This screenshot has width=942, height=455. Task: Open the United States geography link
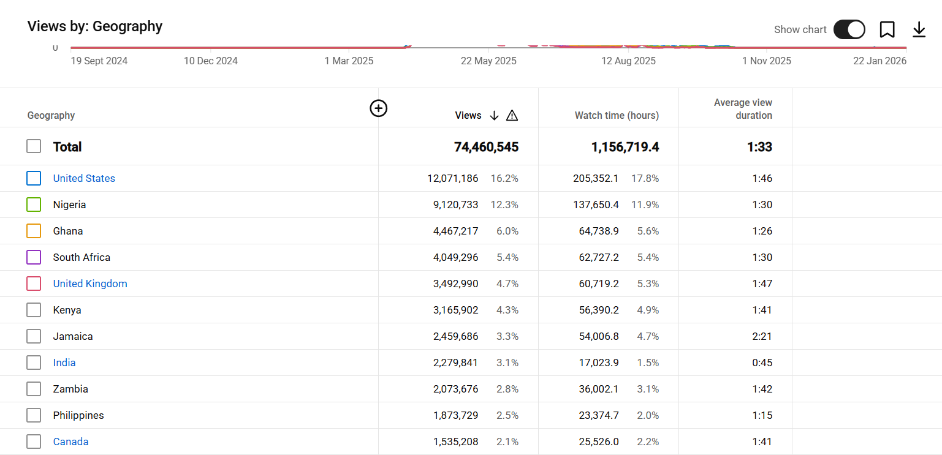click(x=84, y=178)
